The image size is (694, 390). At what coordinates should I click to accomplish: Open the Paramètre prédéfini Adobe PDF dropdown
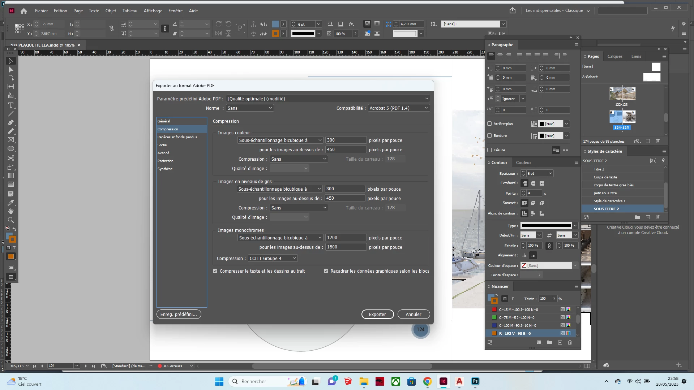[x=327, y=99]
